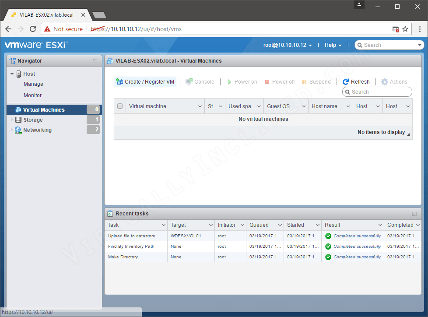
Task: Open the Actions menu via its gear icon
Action: click(x=385, y=81)
